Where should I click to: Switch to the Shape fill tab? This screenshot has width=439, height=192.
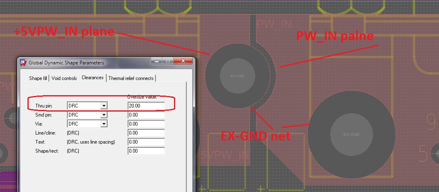(x=38, y=78)
